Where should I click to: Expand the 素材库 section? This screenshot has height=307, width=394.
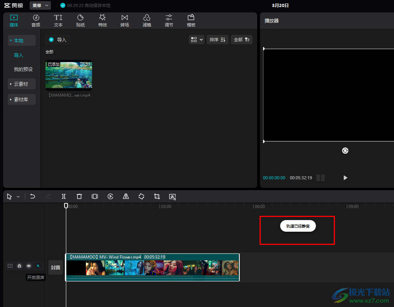22,99
